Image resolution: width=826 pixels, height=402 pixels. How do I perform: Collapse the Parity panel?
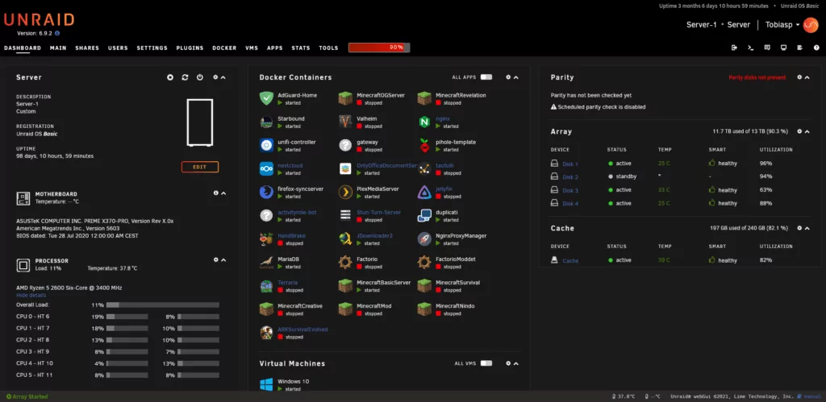807,77
